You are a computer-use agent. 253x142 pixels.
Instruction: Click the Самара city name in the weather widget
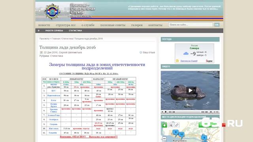[194, 48]
